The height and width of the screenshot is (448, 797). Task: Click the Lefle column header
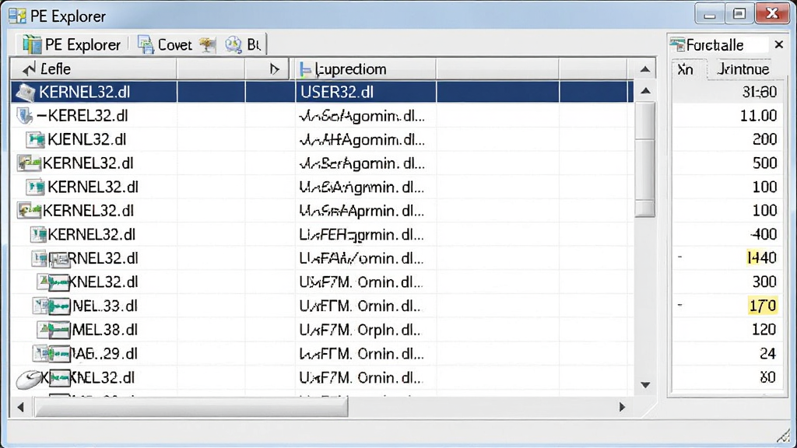93,69
